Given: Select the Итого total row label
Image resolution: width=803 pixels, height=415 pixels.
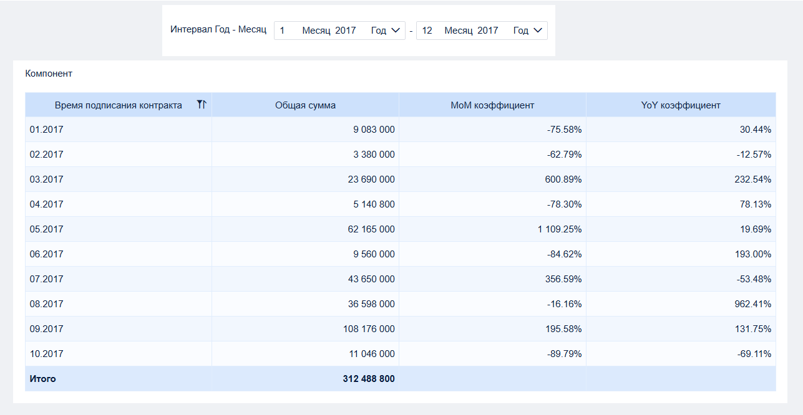Looking at the screenshot, I should pos(43,379).
